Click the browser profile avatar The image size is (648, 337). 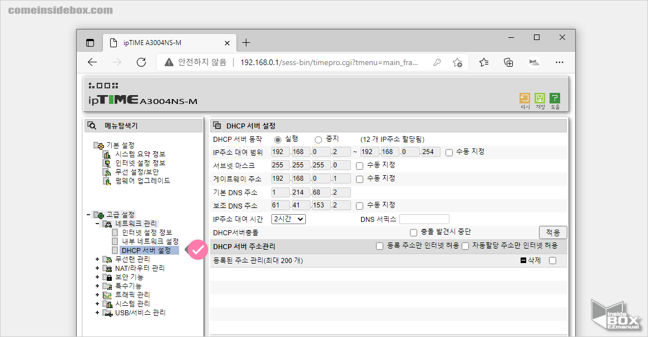tap(535, 62)
